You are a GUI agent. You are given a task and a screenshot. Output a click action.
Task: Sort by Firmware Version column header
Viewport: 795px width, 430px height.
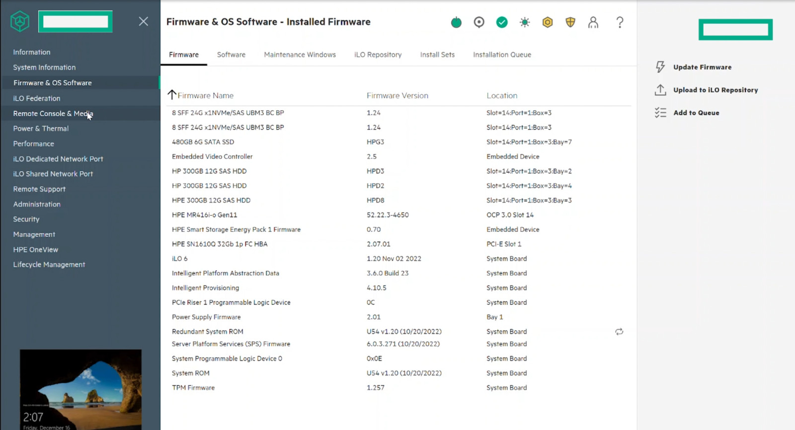[397, 95]
